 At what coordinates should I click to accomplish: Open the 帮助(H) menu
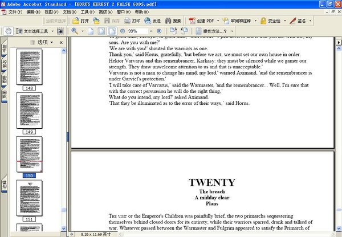point(142,12)
